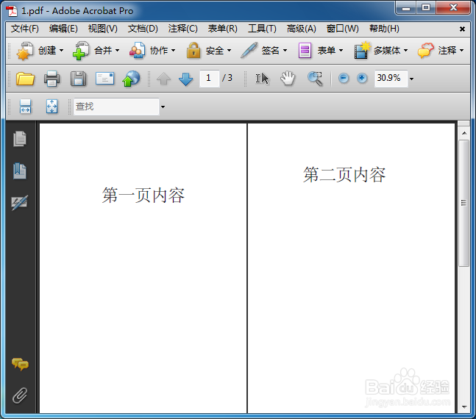
Task: Click the scrollbar down arrow
Action: click(464, 407)
